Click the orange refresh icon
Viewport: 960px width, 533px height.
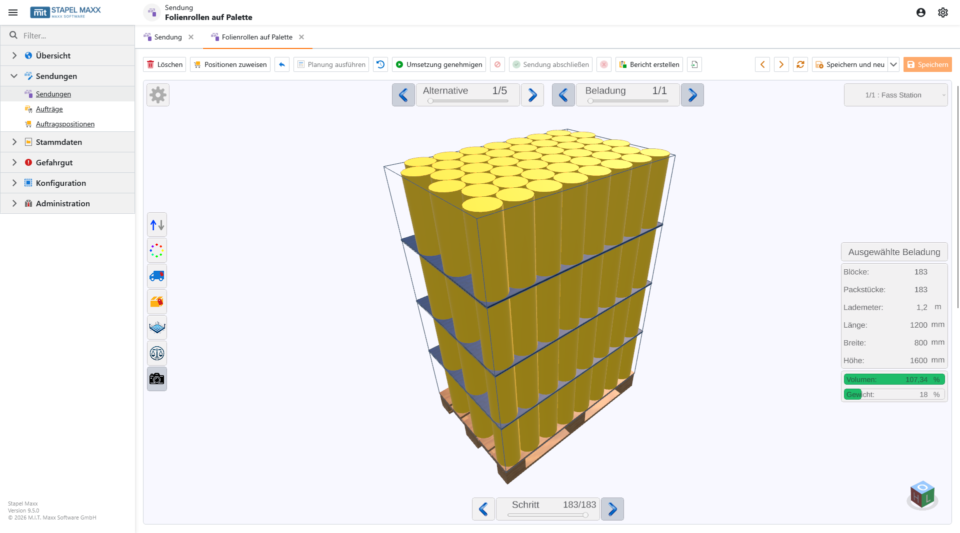click(800, 64)
